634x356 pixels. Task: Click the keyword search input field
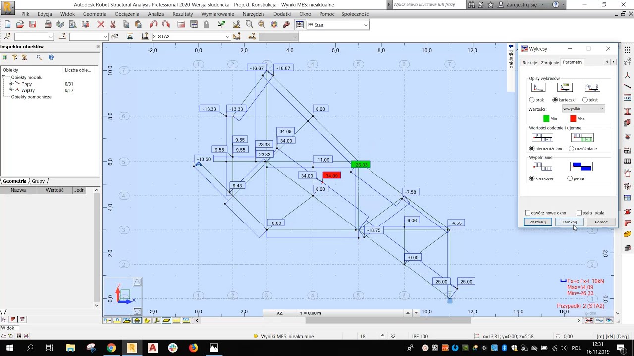428,4
